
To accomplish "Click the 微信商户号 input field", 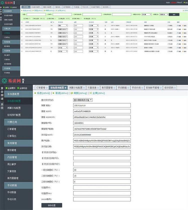I will tap(102, 123).
